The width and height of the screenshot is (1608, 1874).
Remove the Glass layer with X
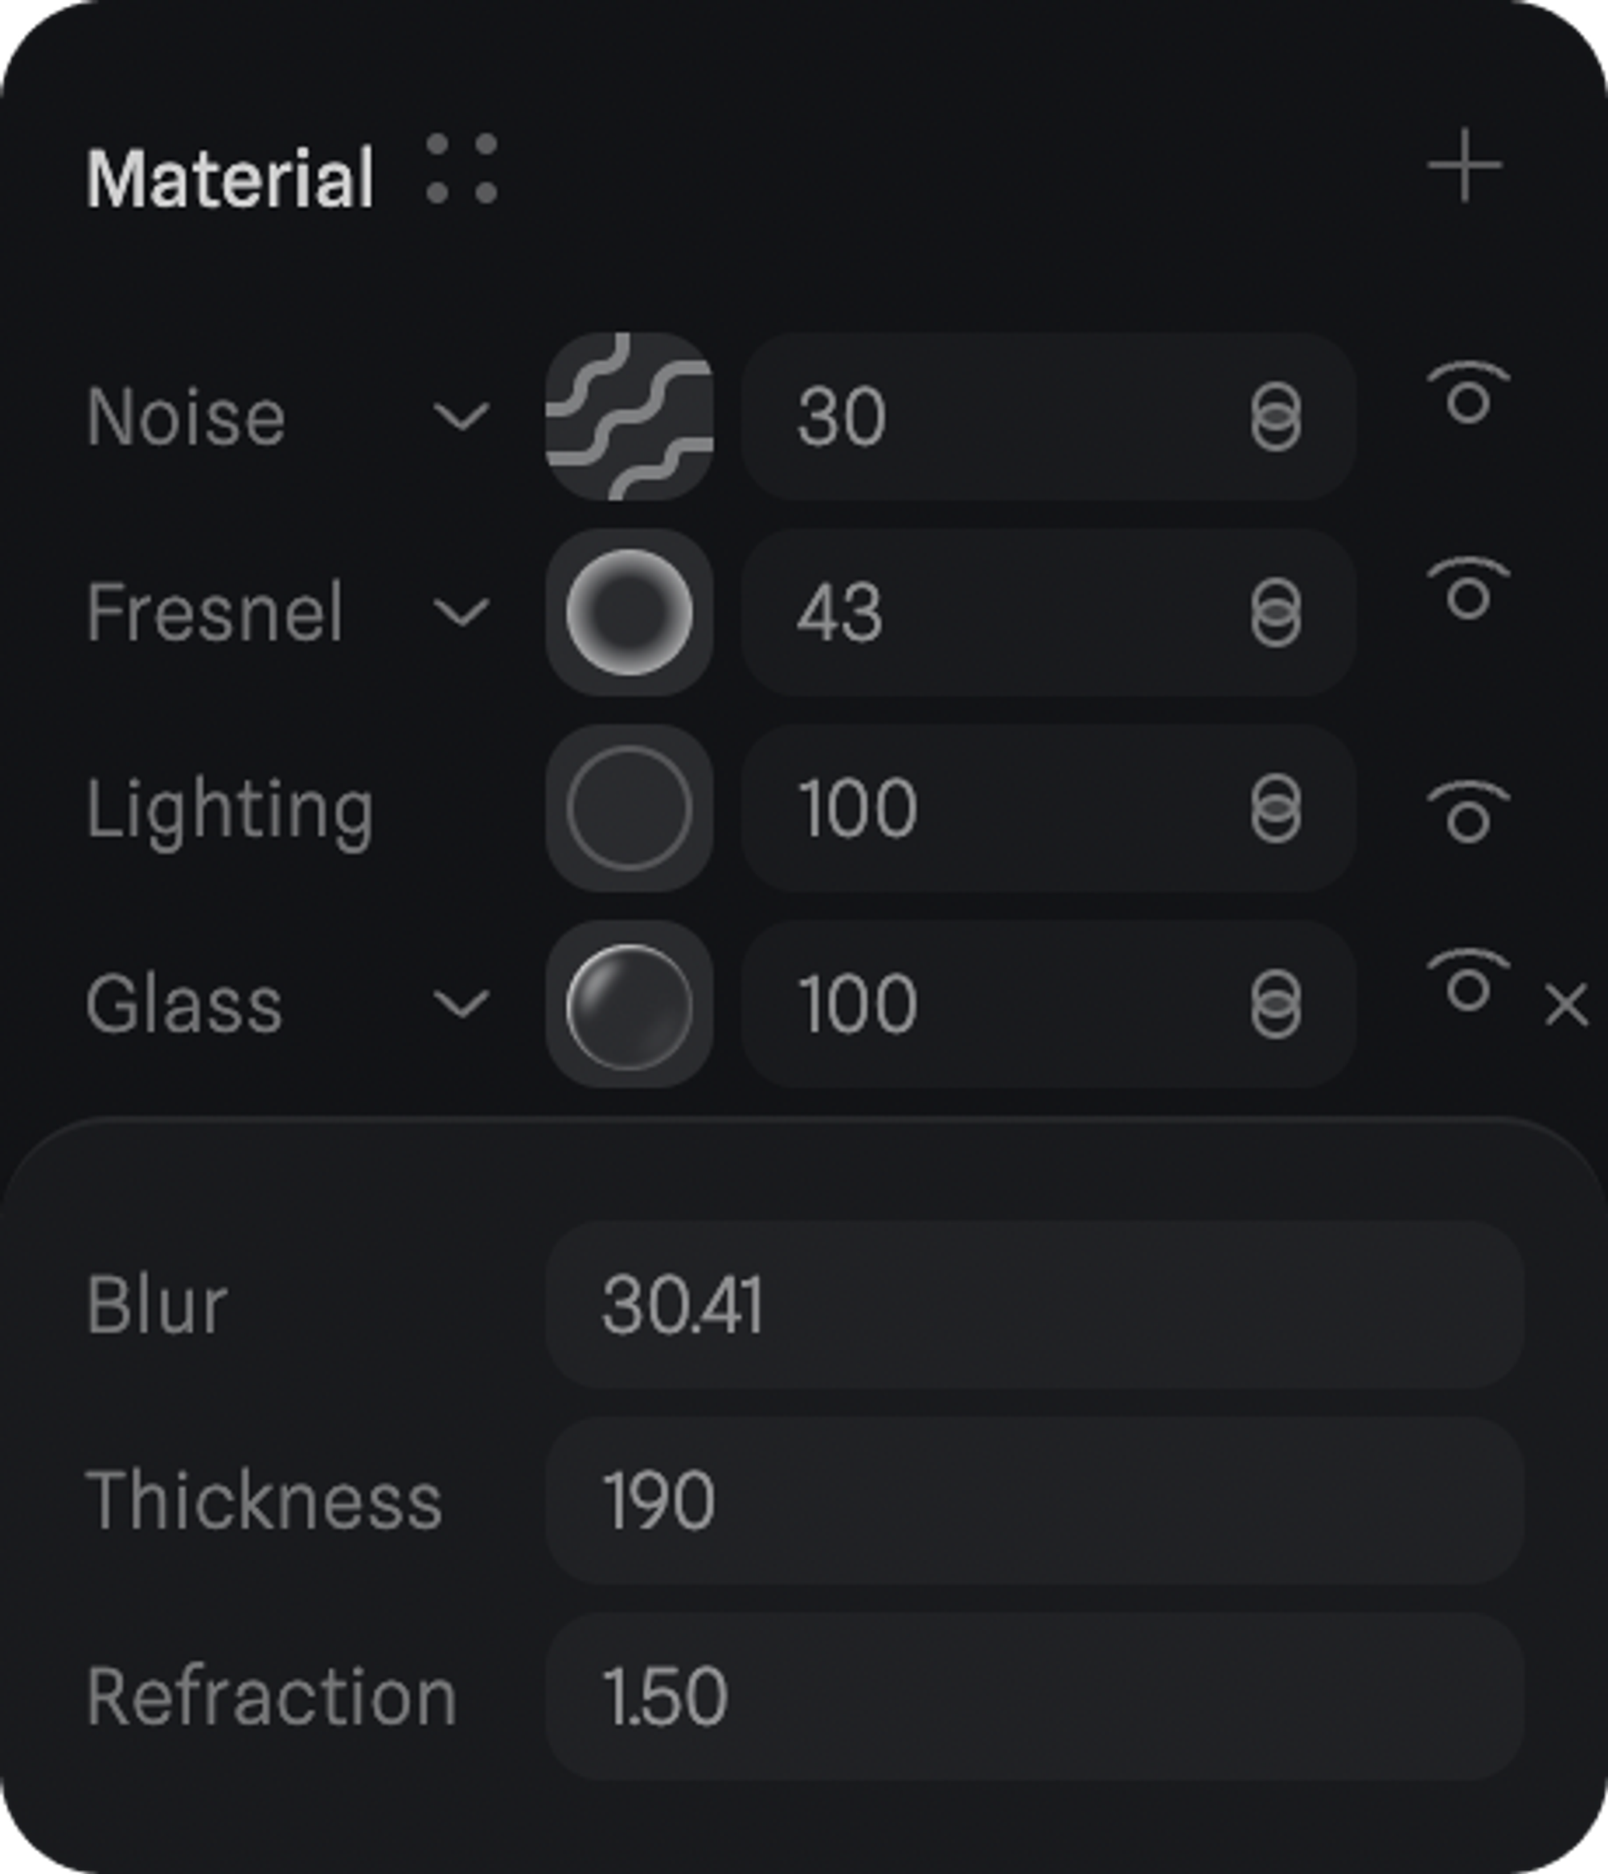pyautogui.click(x=1566, y=1005)
